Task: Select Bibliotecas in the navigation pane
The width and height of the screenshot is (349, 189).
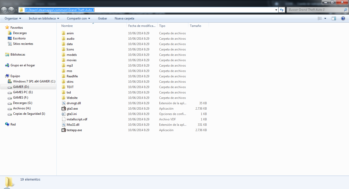Action: 18,55
